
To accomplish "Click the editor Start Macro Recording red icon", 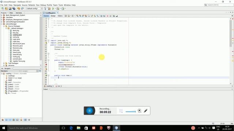I will coord(107,16).
